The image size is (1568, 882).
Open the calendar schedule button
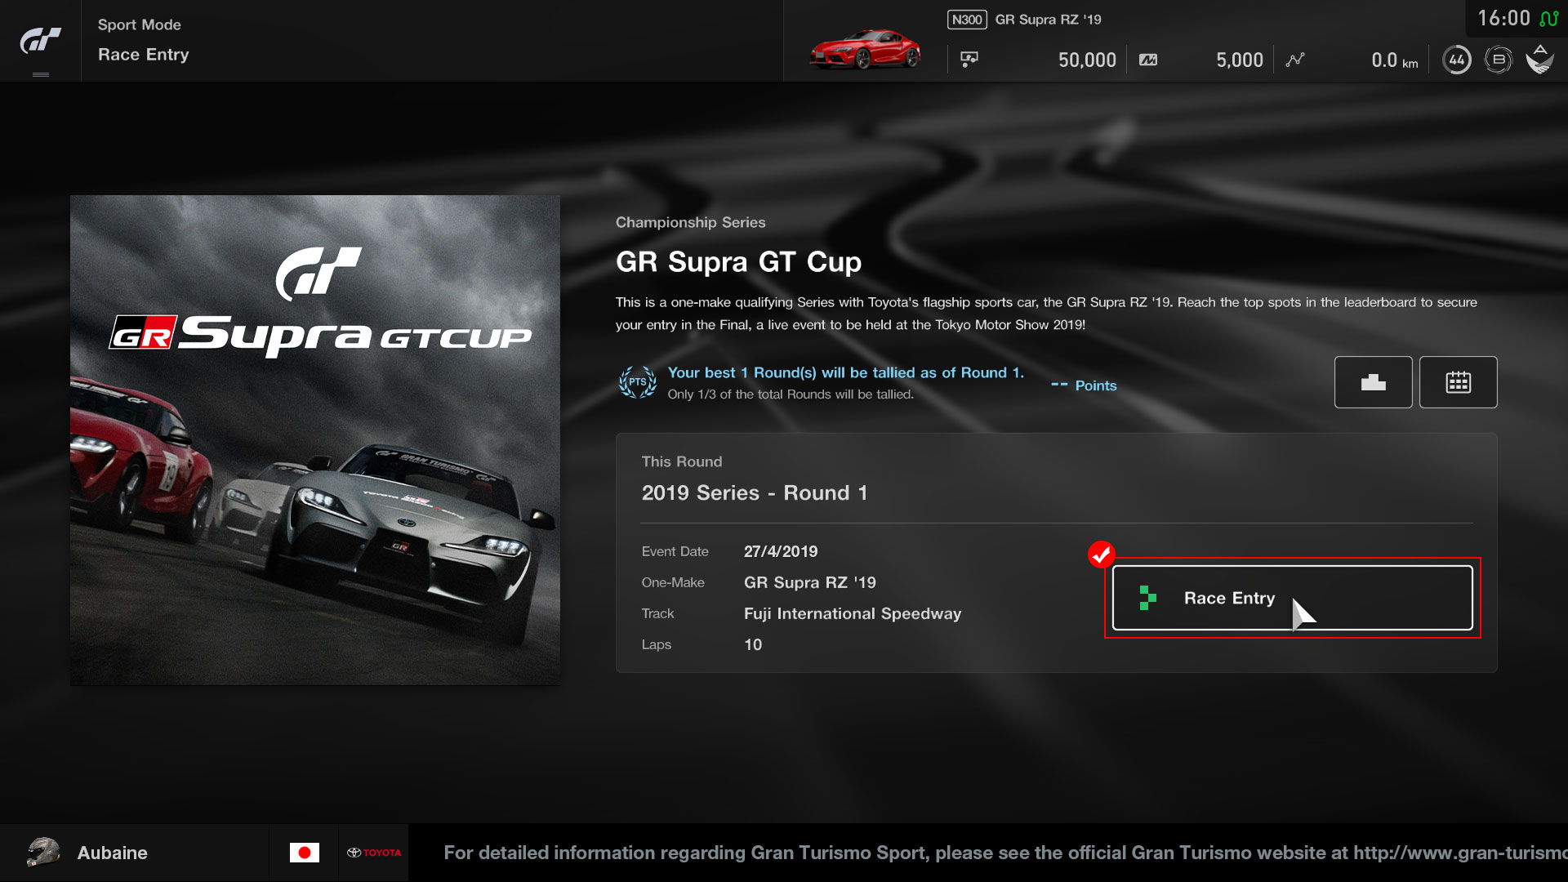(x=1458, y=382)
